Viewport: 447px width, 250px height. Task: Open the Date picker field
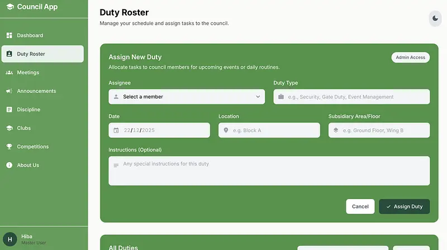click(x=159, y=130)
